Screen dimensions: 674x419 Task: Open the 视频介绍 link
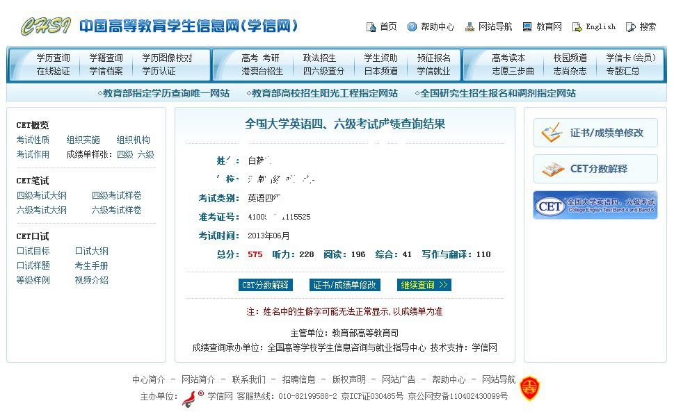92,280
